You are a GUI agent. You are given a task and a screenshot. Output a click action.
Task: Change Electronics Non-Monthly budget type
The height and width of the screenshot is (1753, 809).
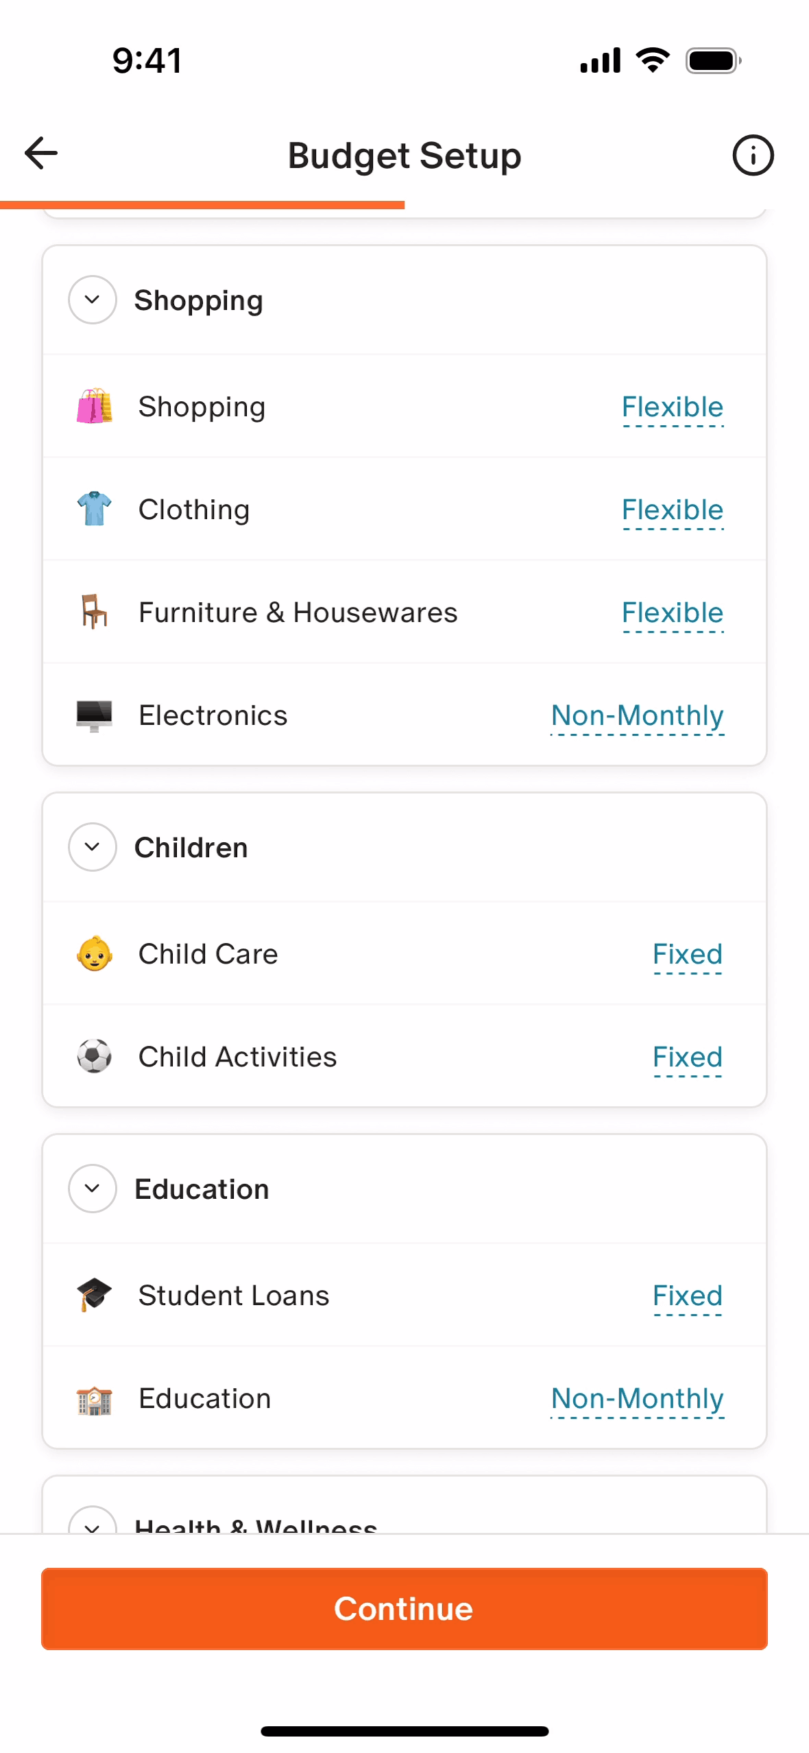click(637, 716)
